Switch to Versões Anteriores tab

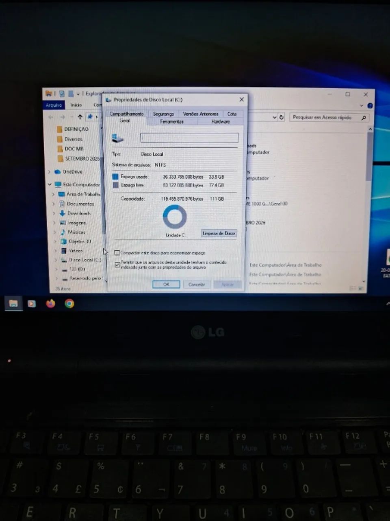tap(201, 114)
